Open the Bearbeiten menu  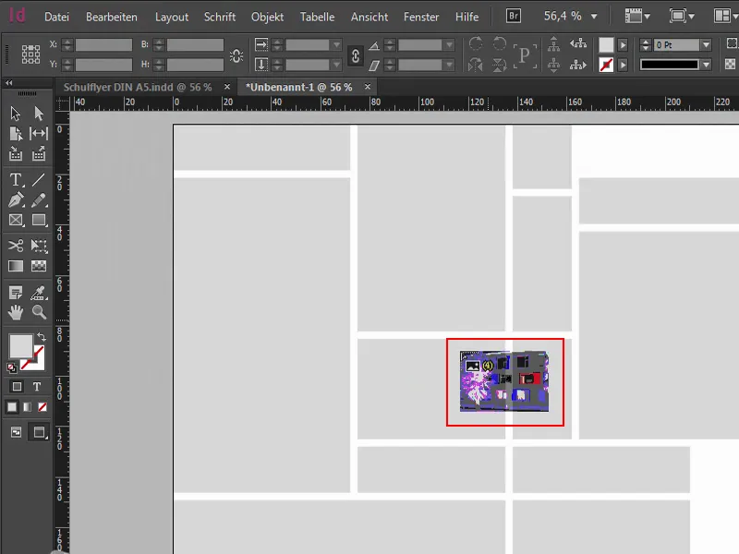(112, 17)
